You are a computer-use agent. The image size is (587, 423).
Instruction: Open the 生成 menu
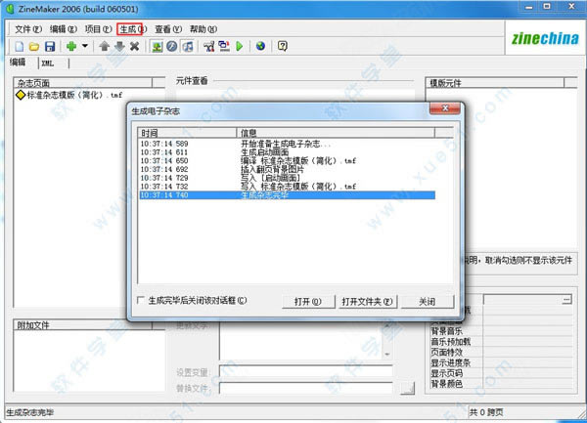coord(132,29)
